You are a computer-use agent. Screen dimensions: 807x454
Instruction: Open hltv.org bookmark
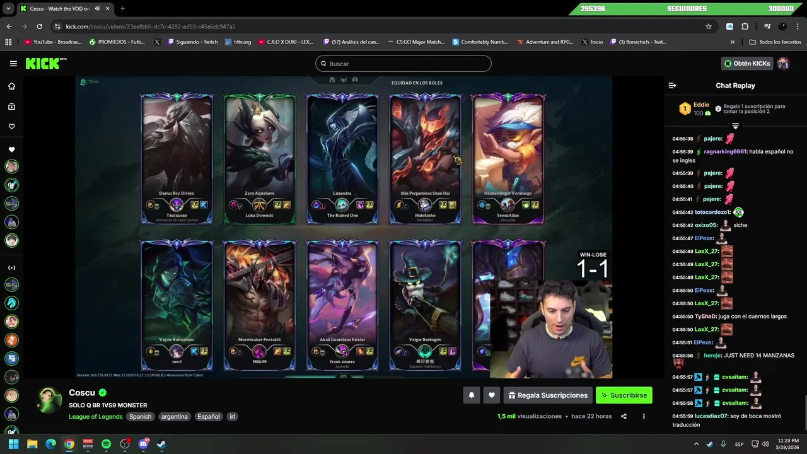coord(238,42)
